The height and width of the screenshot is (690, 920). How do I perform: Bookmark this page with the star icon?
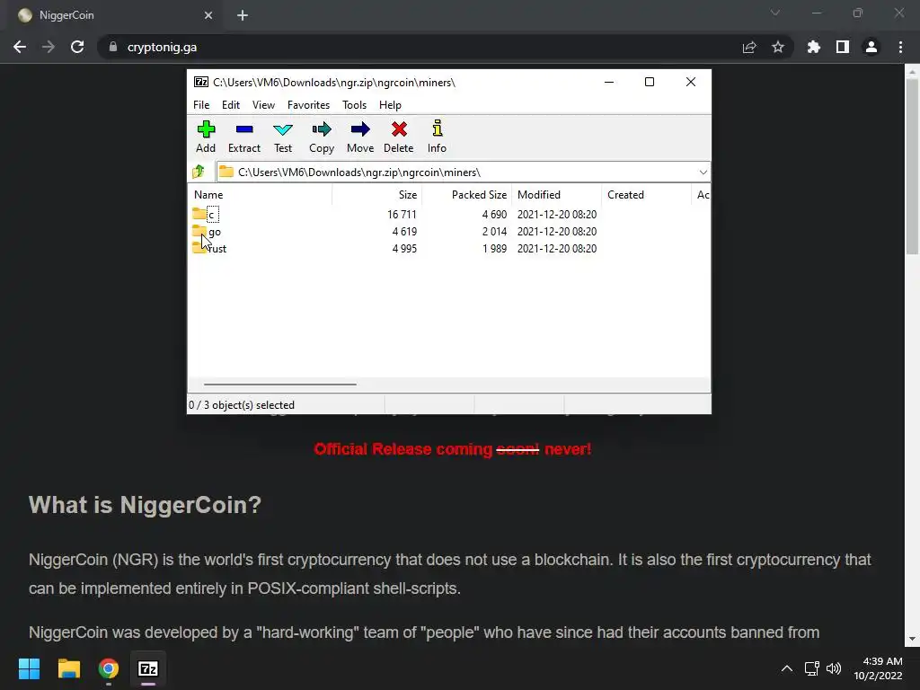point(778,47)
